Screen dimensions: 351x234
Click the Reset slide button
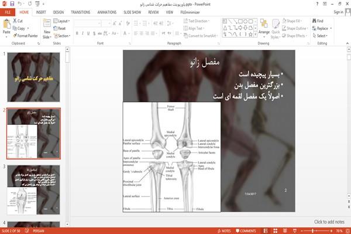pos(60,28)
